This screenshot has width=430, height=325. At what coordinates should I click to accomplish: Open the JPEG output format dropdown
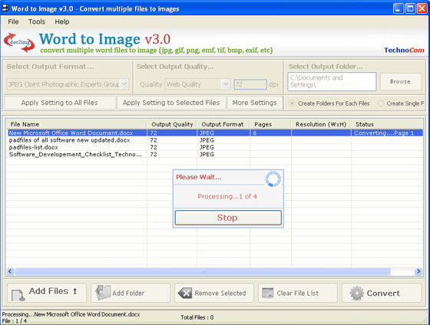pyautogui.click(x=124, y=84)
